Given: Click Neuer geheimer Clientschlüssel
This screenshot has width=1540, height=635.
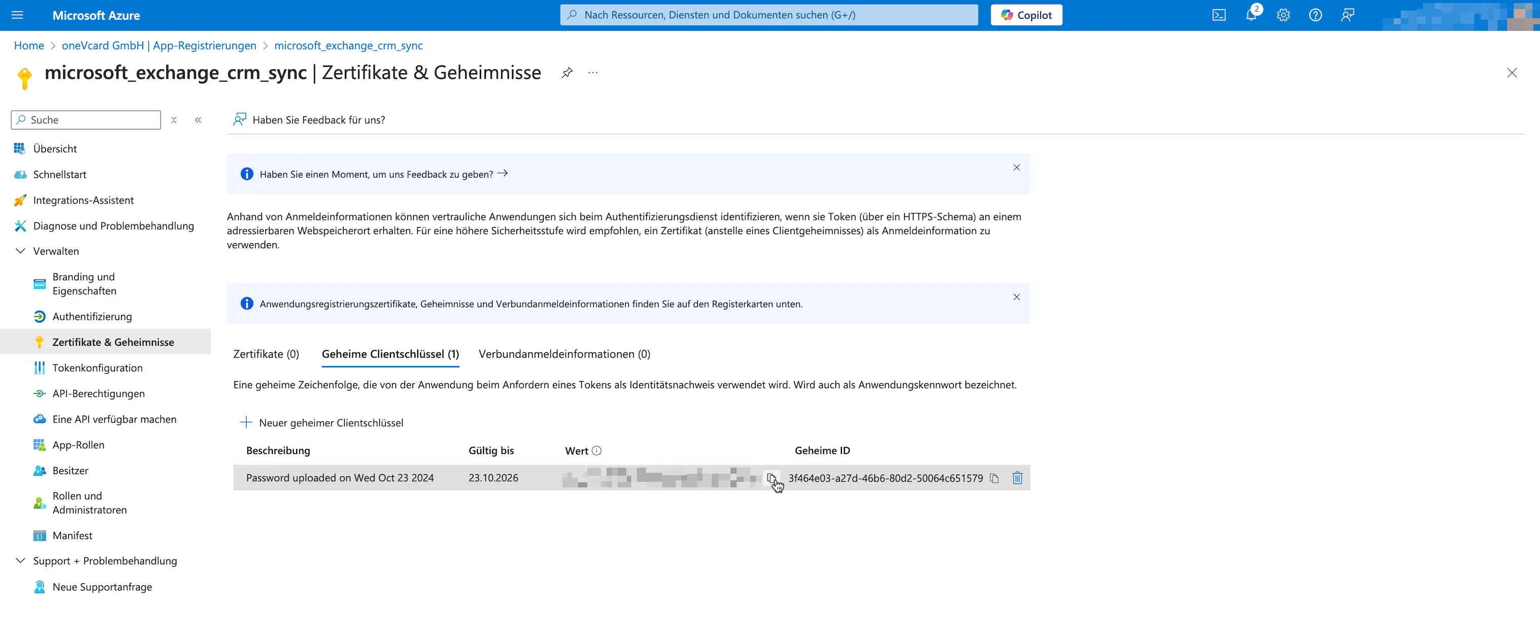Looking at the screenshot, I should click(321, 423).
